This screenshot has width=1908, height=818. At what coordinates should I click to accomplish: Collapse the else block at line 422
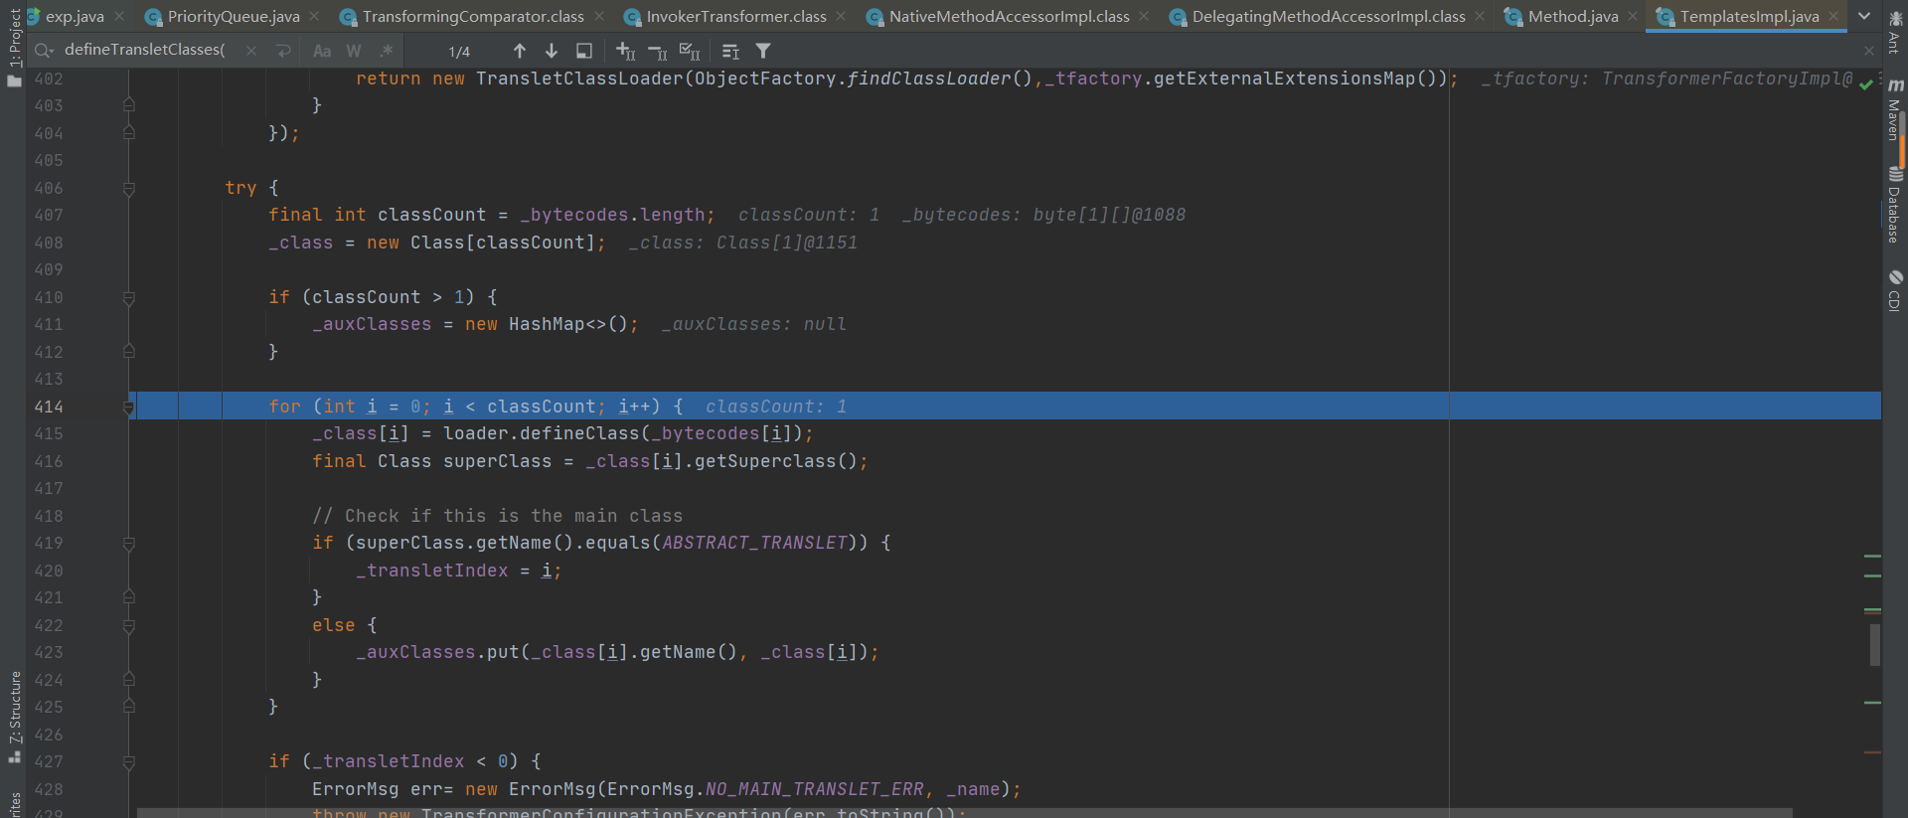(x=128, y=626)
